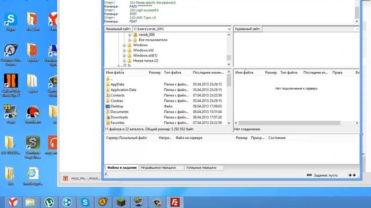Select the Documents folder row
This screenshot has height=208, width=371.
[165, 112]
